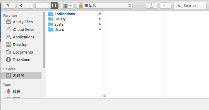The height and width of the screenshot is (110, 209).
Task: Switch to list view
Action: (47, 6)
